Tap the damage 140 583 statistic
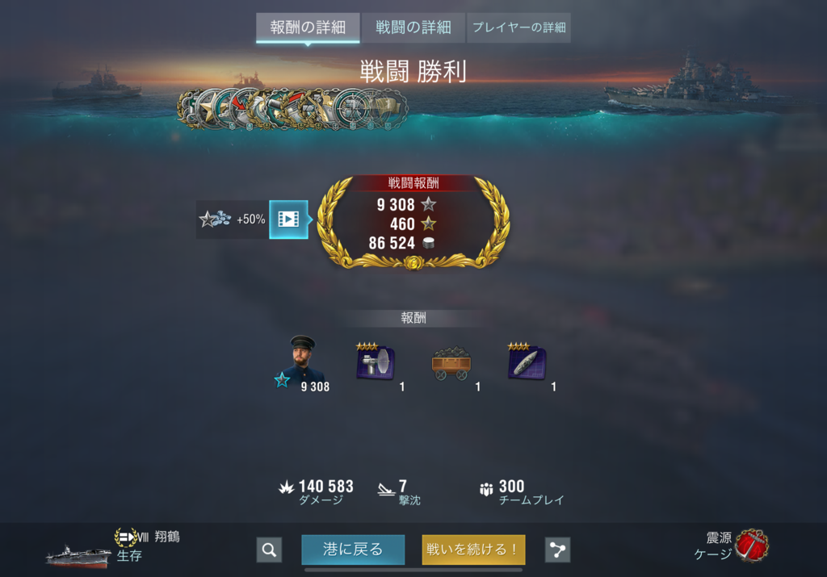Screen dimensions: 827x577 316,491
